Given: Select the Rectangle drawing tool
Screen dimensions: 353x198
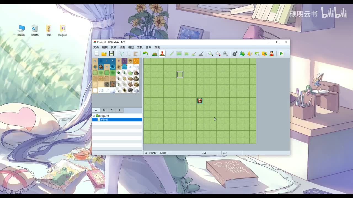Looking at the screenshot, I should click(179, 54).
